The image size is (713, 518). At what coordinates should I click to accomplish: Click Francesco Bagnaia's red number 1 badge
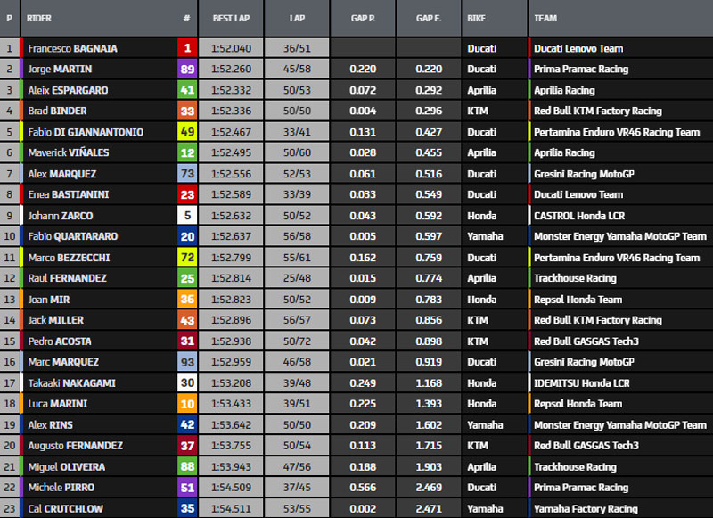187,48
